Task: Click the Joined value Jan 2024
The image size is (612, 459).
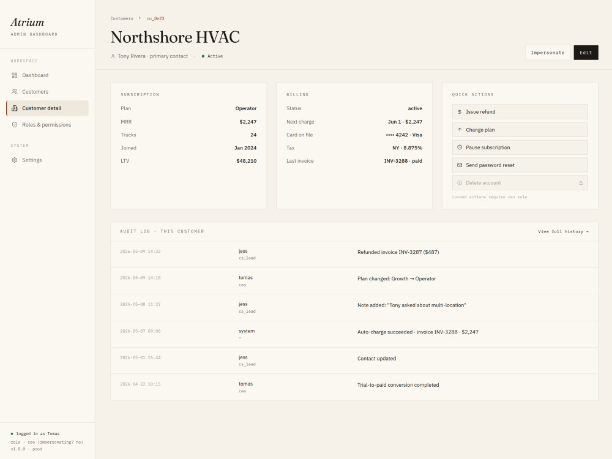Action: (x=245, y=148)
